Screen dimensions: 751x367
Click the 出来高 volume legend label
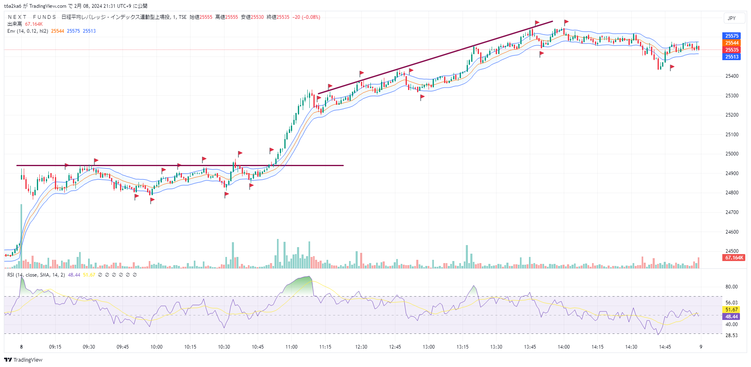coord(15,24)
